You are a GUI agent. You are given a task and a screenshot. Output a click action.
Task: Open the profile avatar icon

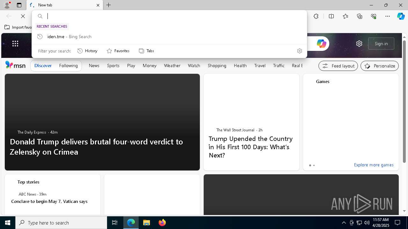coord(7,5)
